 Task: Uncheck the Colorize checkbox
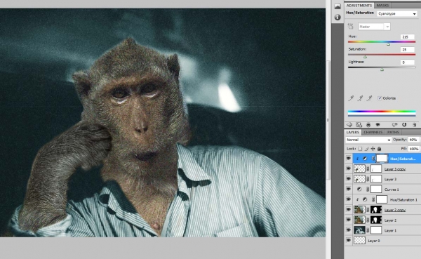pos(380,98)
